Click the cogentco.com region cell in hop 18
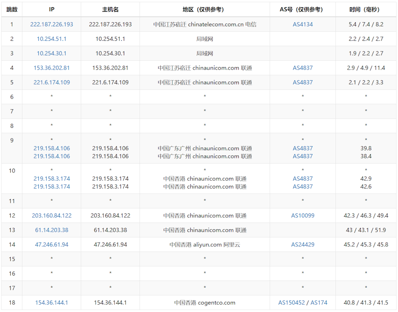 coord(204,303)
